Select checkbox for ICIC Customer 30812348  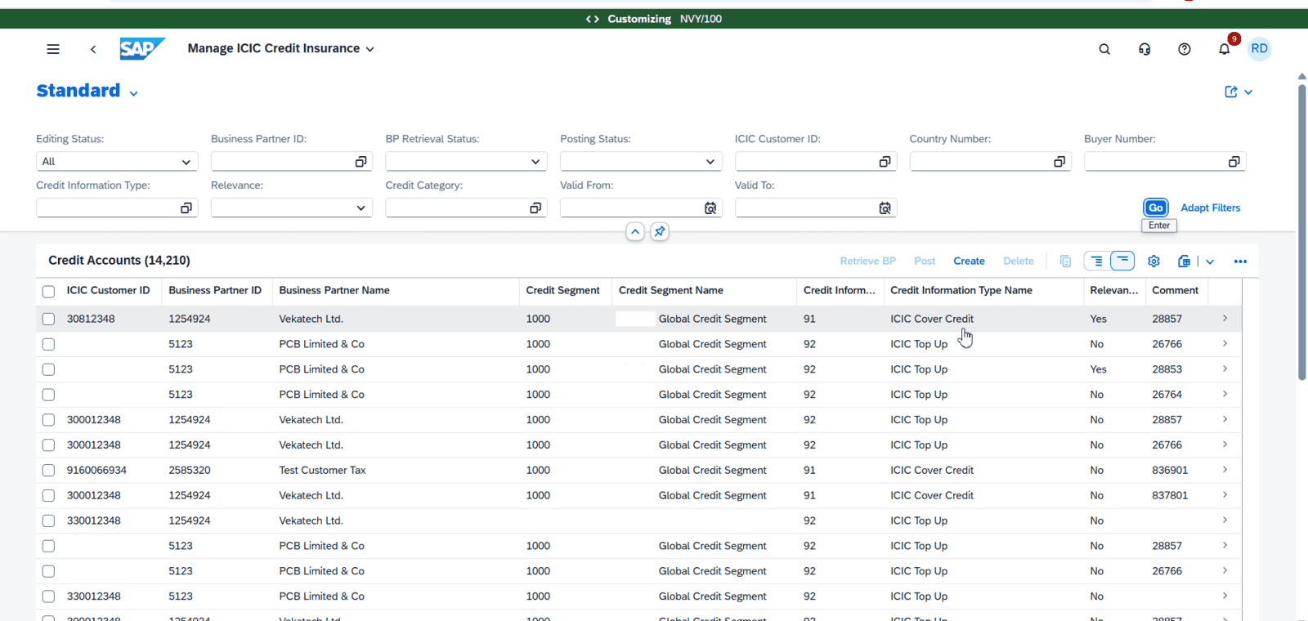48,319
